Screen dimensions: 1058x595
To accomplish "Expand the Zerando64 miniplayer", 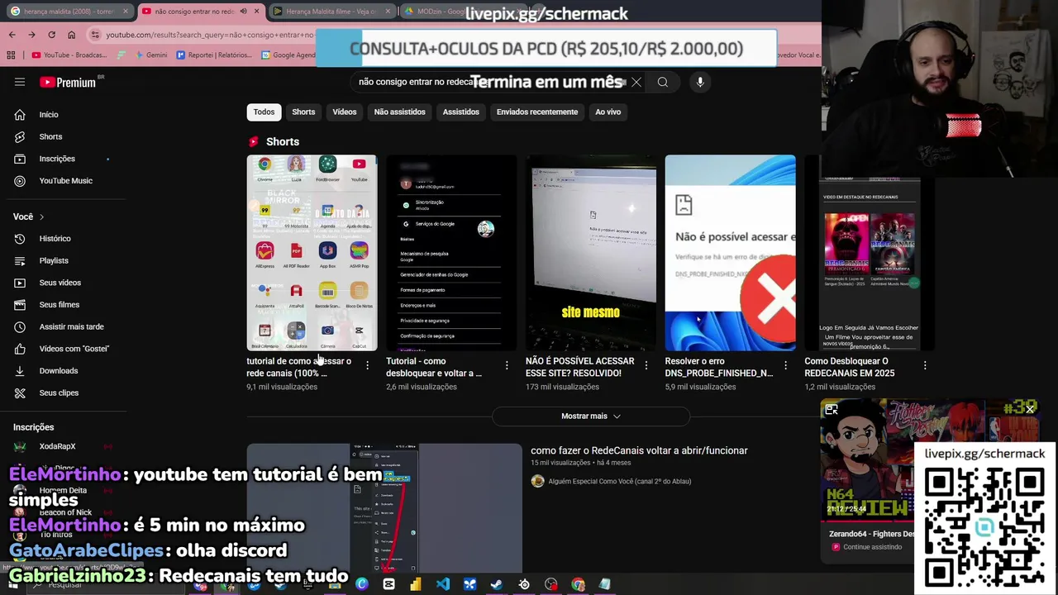I will (832, 409).
